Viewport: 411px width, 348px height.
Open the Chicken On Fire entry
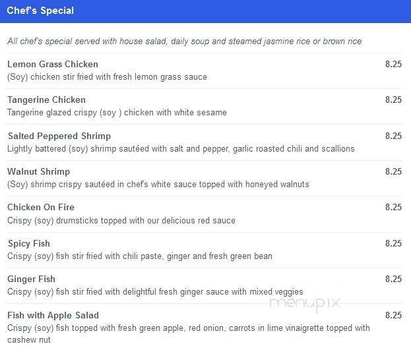(41, 208)
